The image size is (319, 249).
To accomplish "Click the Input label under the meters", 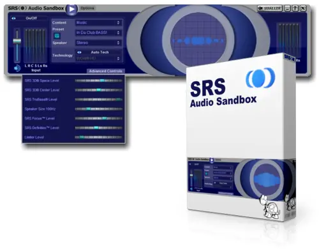I will tap(36, 70).
